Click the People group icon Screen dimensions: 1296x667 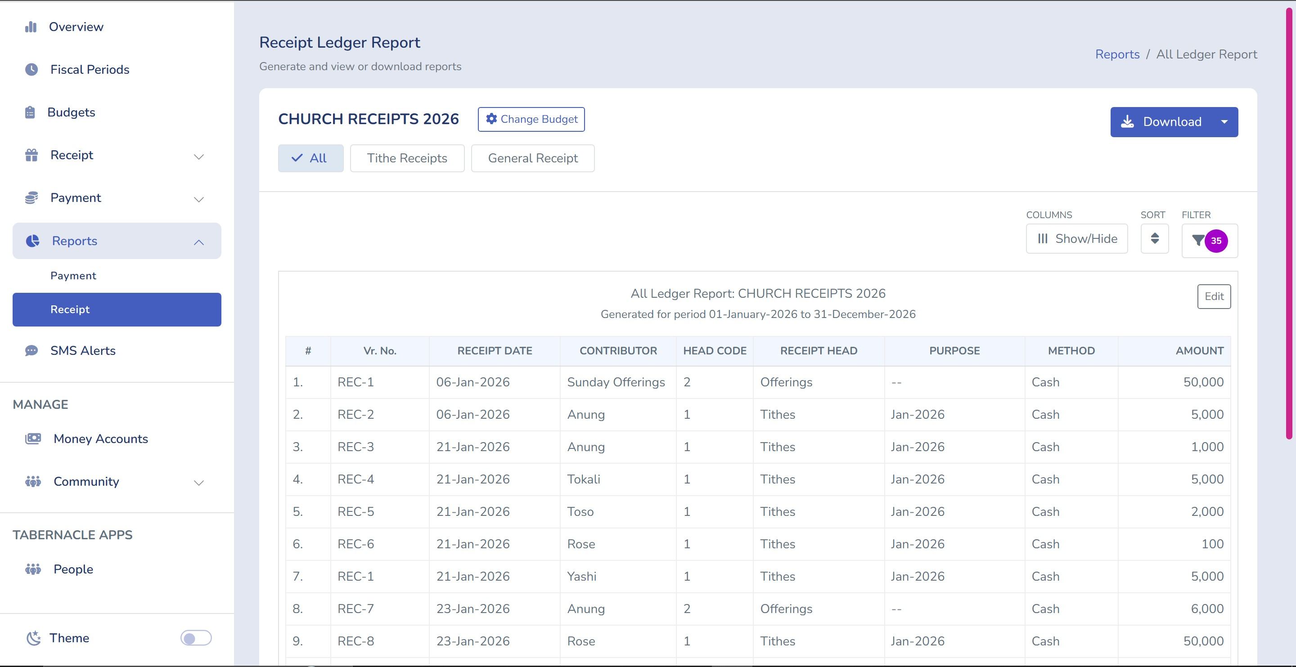coord(33,569)
